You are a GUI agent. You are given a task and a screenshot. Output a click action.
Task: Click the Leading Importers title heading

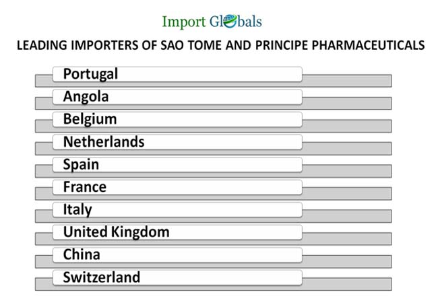click(x=220, y=45)
